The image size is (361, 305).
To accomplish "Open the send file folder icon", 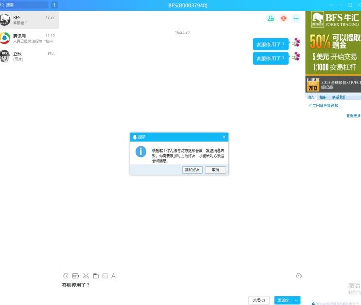I will [96, 276].
